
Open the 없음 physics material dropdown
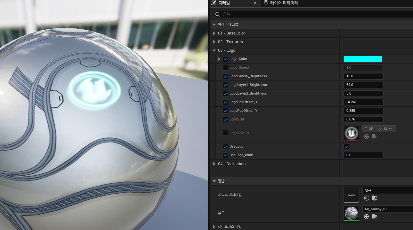pos(388,190)
